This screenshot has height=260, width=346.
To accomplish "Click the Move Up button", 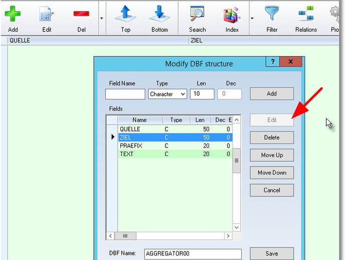I will 272,155.
